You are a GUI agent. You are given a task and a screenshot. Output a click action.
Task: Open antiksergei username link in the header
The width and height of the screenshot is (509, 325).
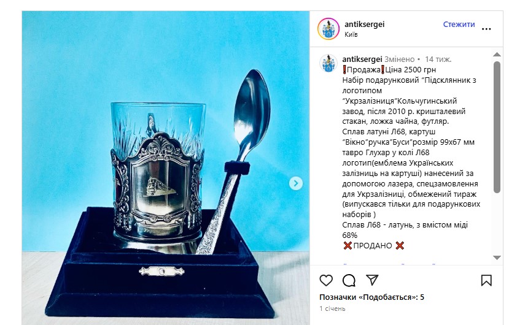click(x=364, y=25)
